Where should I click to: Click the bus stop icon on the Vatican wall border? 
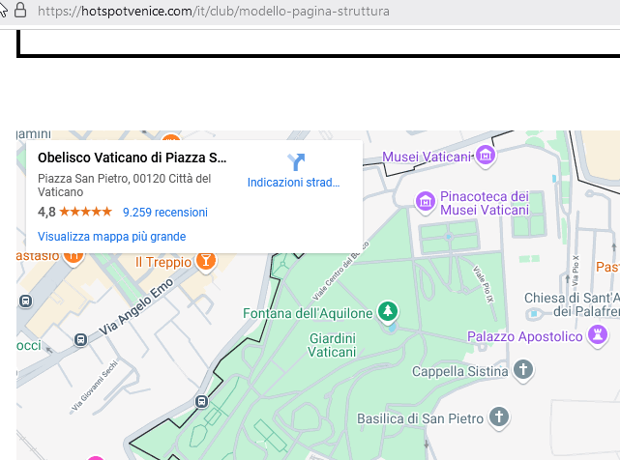pyautogui.click(x=201, y=402)
